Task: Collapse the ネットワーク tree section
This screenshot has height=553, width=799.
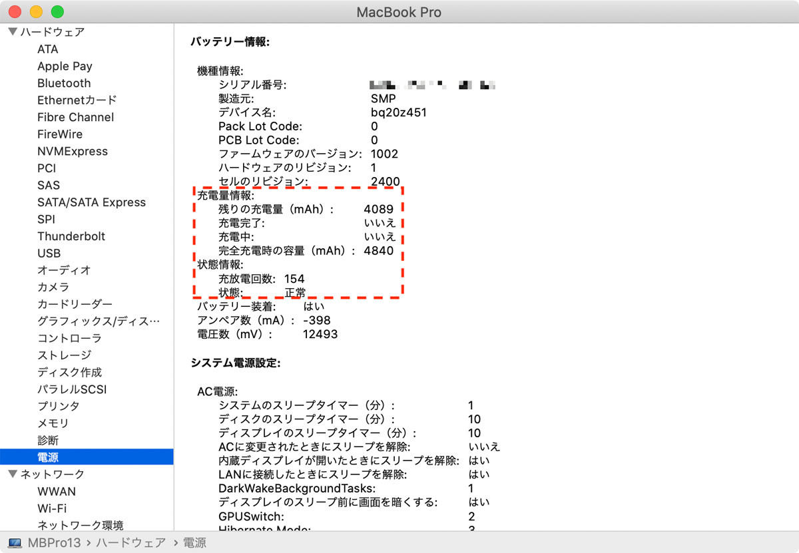Action: pyautogui.click(x=13, y=474)
